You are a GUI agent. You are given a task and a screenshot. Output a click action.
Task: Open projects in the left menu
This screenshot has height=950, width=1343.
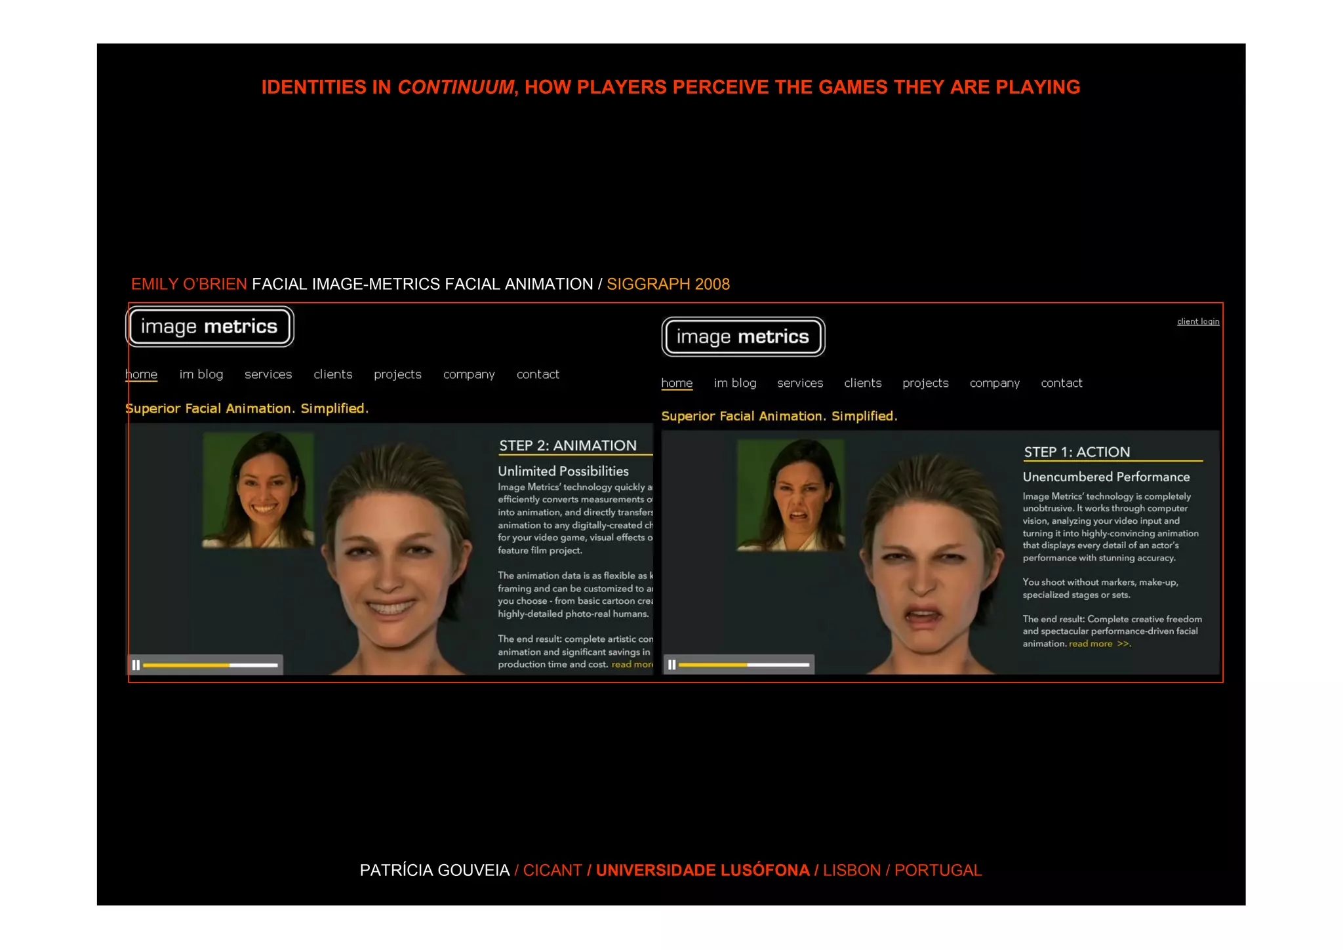click(397, 374)
